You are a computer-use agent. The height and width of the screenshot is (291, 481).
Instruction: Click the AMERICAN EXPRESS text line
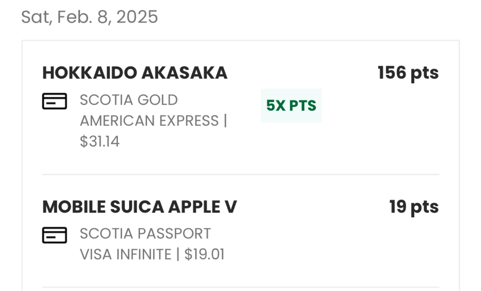(x=149, y=121)
